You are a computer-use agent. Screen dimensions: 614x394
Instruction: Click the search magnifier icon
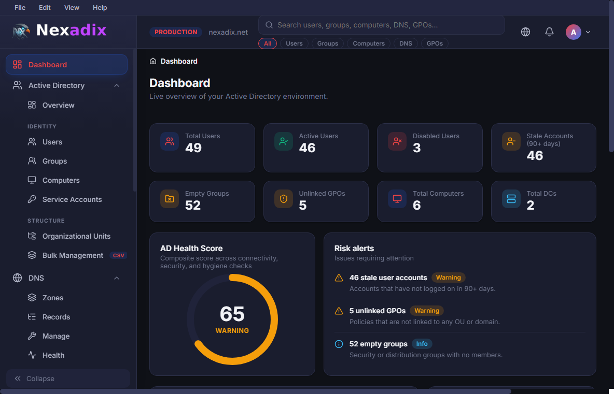[x=269, y=25]
